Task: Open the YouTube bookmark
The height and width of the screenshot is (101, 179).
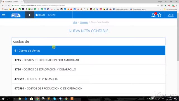Action: click(71, 9)
